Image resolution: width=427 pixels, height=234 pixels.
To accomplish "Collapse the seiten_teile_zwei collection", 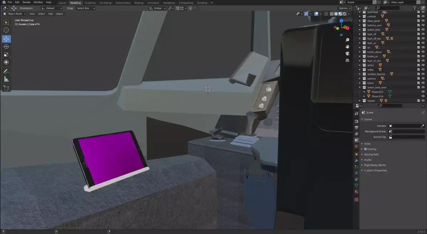I will click(360, 87).
